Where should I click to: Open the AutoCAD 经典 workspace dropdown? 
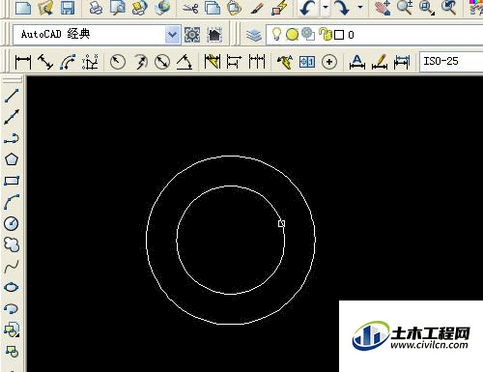coord(172,35)
